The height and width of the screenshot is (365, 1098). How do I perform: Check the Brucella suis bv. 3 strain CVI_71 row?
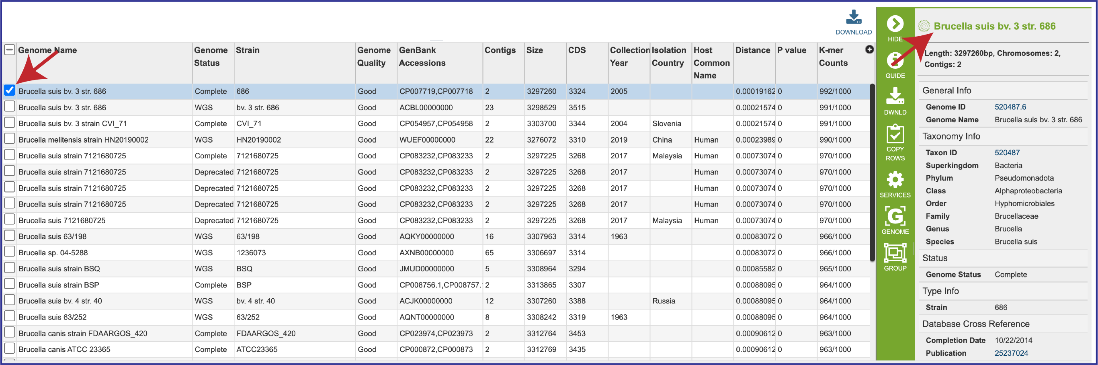[x=9, y=123]
